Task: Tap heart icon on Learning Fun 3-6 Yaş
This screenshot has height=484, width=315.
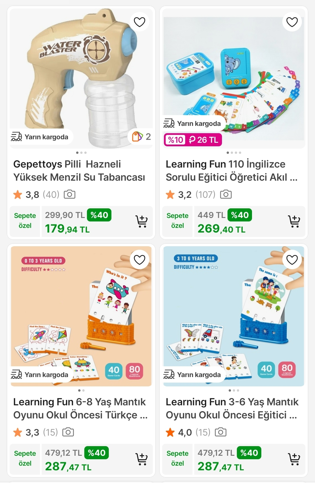Action: pos(292,260)
